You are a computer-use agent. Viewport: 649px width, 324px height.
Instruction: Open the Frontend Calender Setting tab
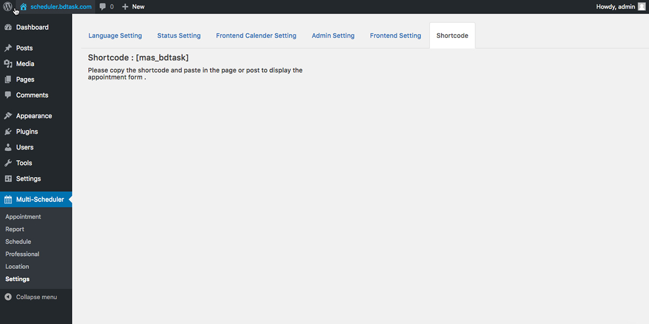(x=256, y=36)
